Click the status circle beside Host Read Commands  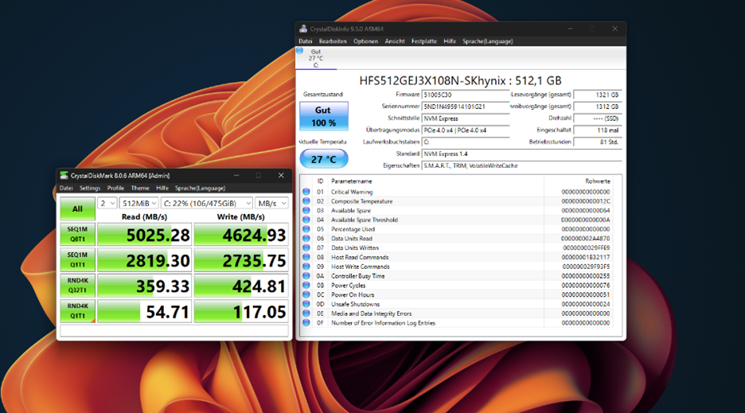click(306, 257)
